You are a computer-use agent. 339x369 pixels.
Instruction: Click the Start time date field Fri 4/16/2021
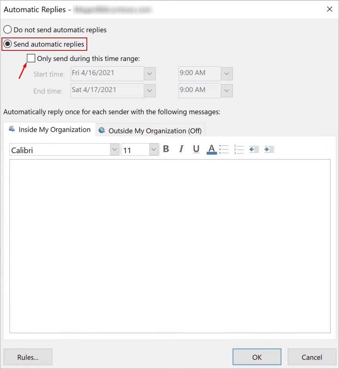click(107, 73)
